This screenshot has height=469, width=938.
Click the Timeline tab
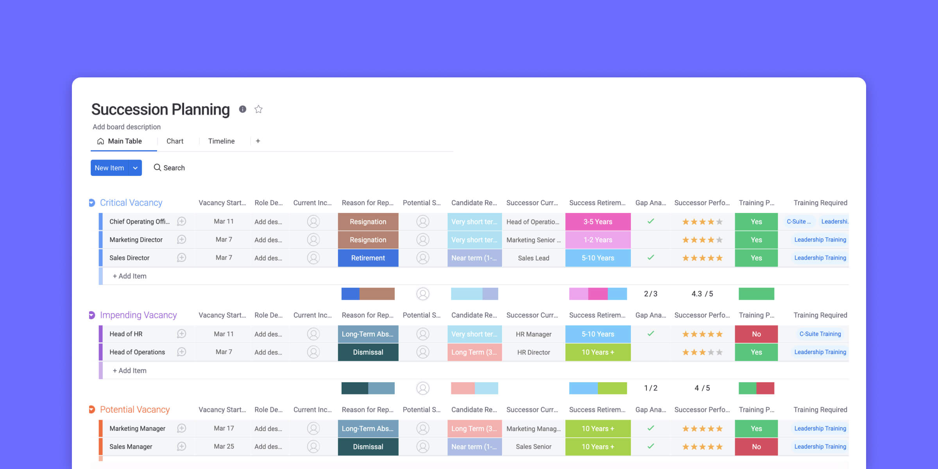pyautogui.click(x=220, y=141)
